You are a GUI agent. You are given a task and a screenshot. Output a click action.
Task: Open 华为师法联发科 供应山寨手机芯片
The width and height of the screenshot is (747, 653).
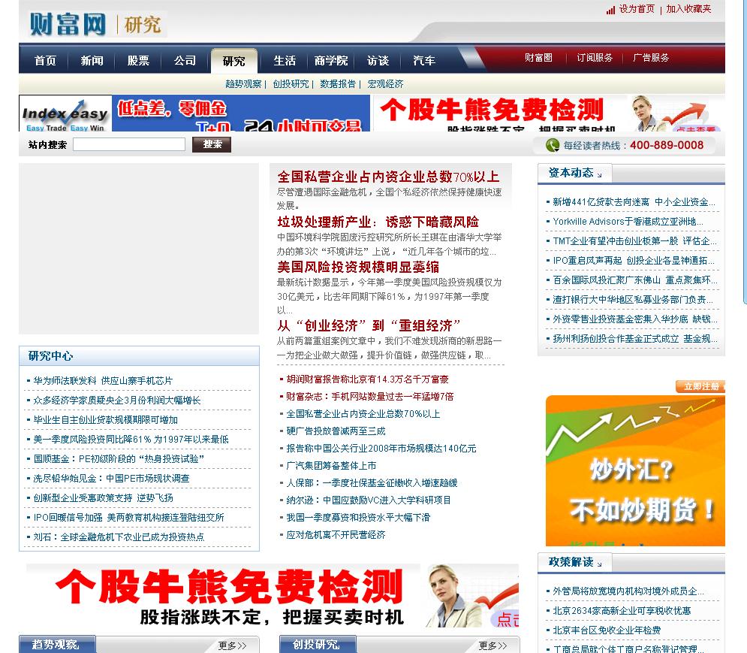point(103,381)
